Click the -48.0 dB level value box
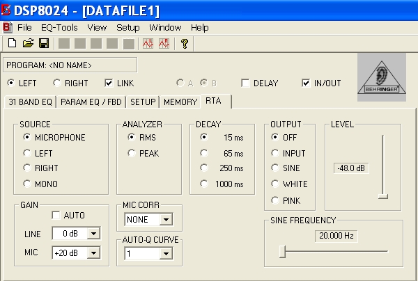The height and width of the screenshot is (281, 418). pos(351,168)
